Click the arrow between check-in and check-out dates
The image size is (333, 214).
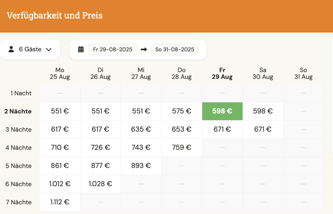[x=144, y=49]
